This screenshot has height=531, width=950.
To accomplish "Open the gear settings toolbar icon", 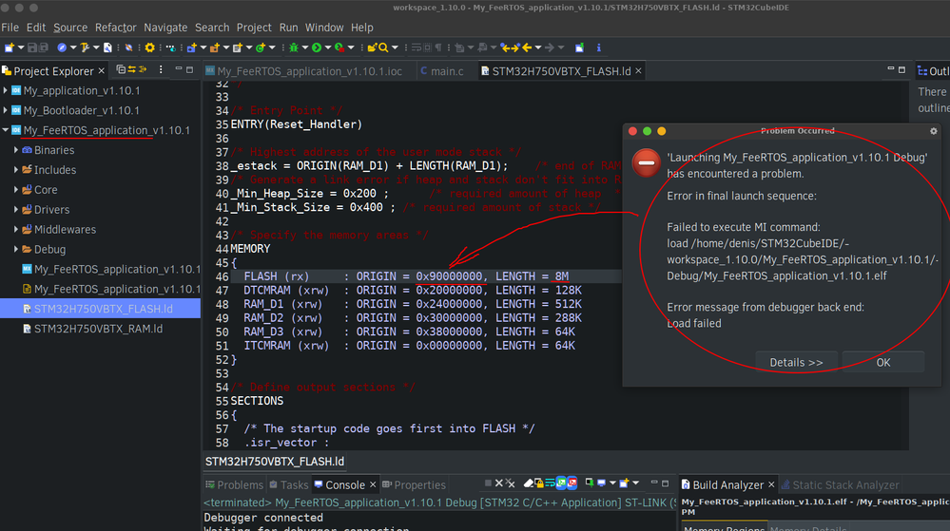I will point(149,47).
